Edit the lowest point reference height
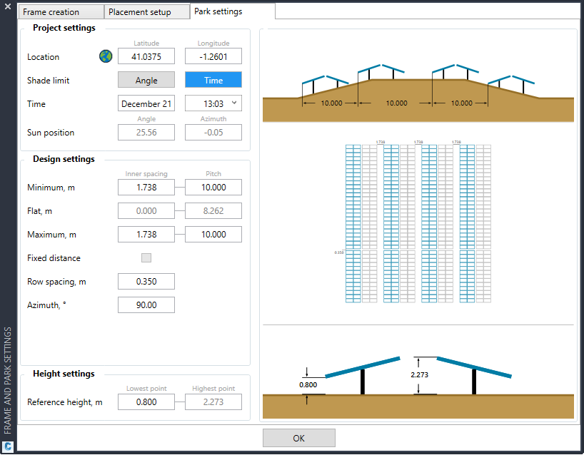 click(x=146, y=402)
